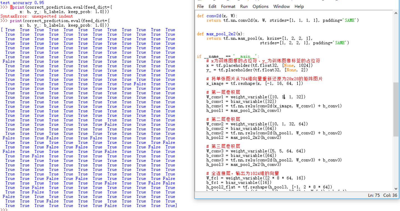Click the final '>>>' shell prompt

4,210
